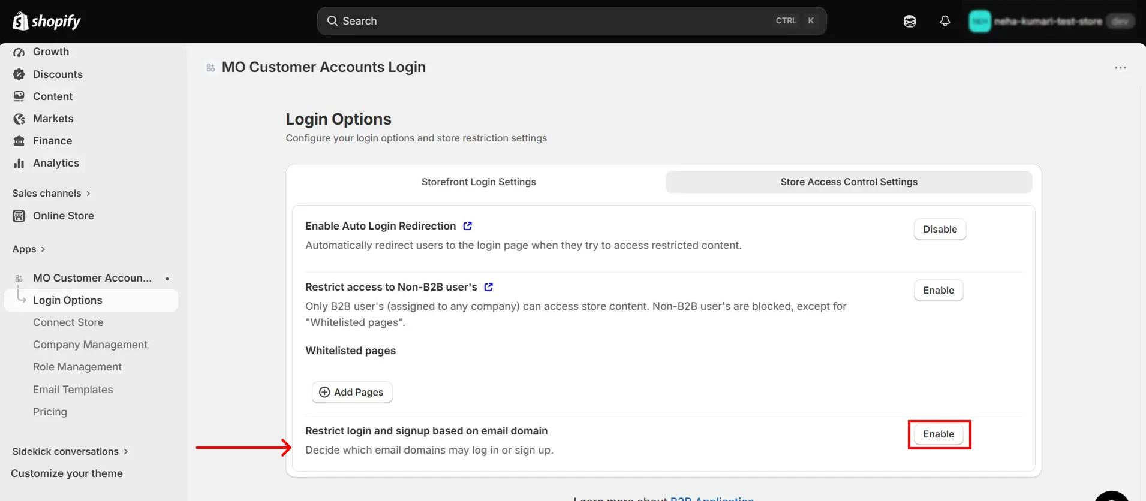1146x501 pixels.
Task: Click the Analytics bar chart icon
Action: click(x=19, y=163)
